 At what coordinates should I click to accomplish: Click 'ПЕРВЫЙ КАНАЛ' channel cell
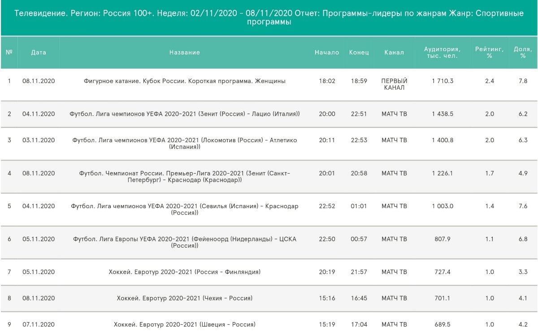point(394,84)
